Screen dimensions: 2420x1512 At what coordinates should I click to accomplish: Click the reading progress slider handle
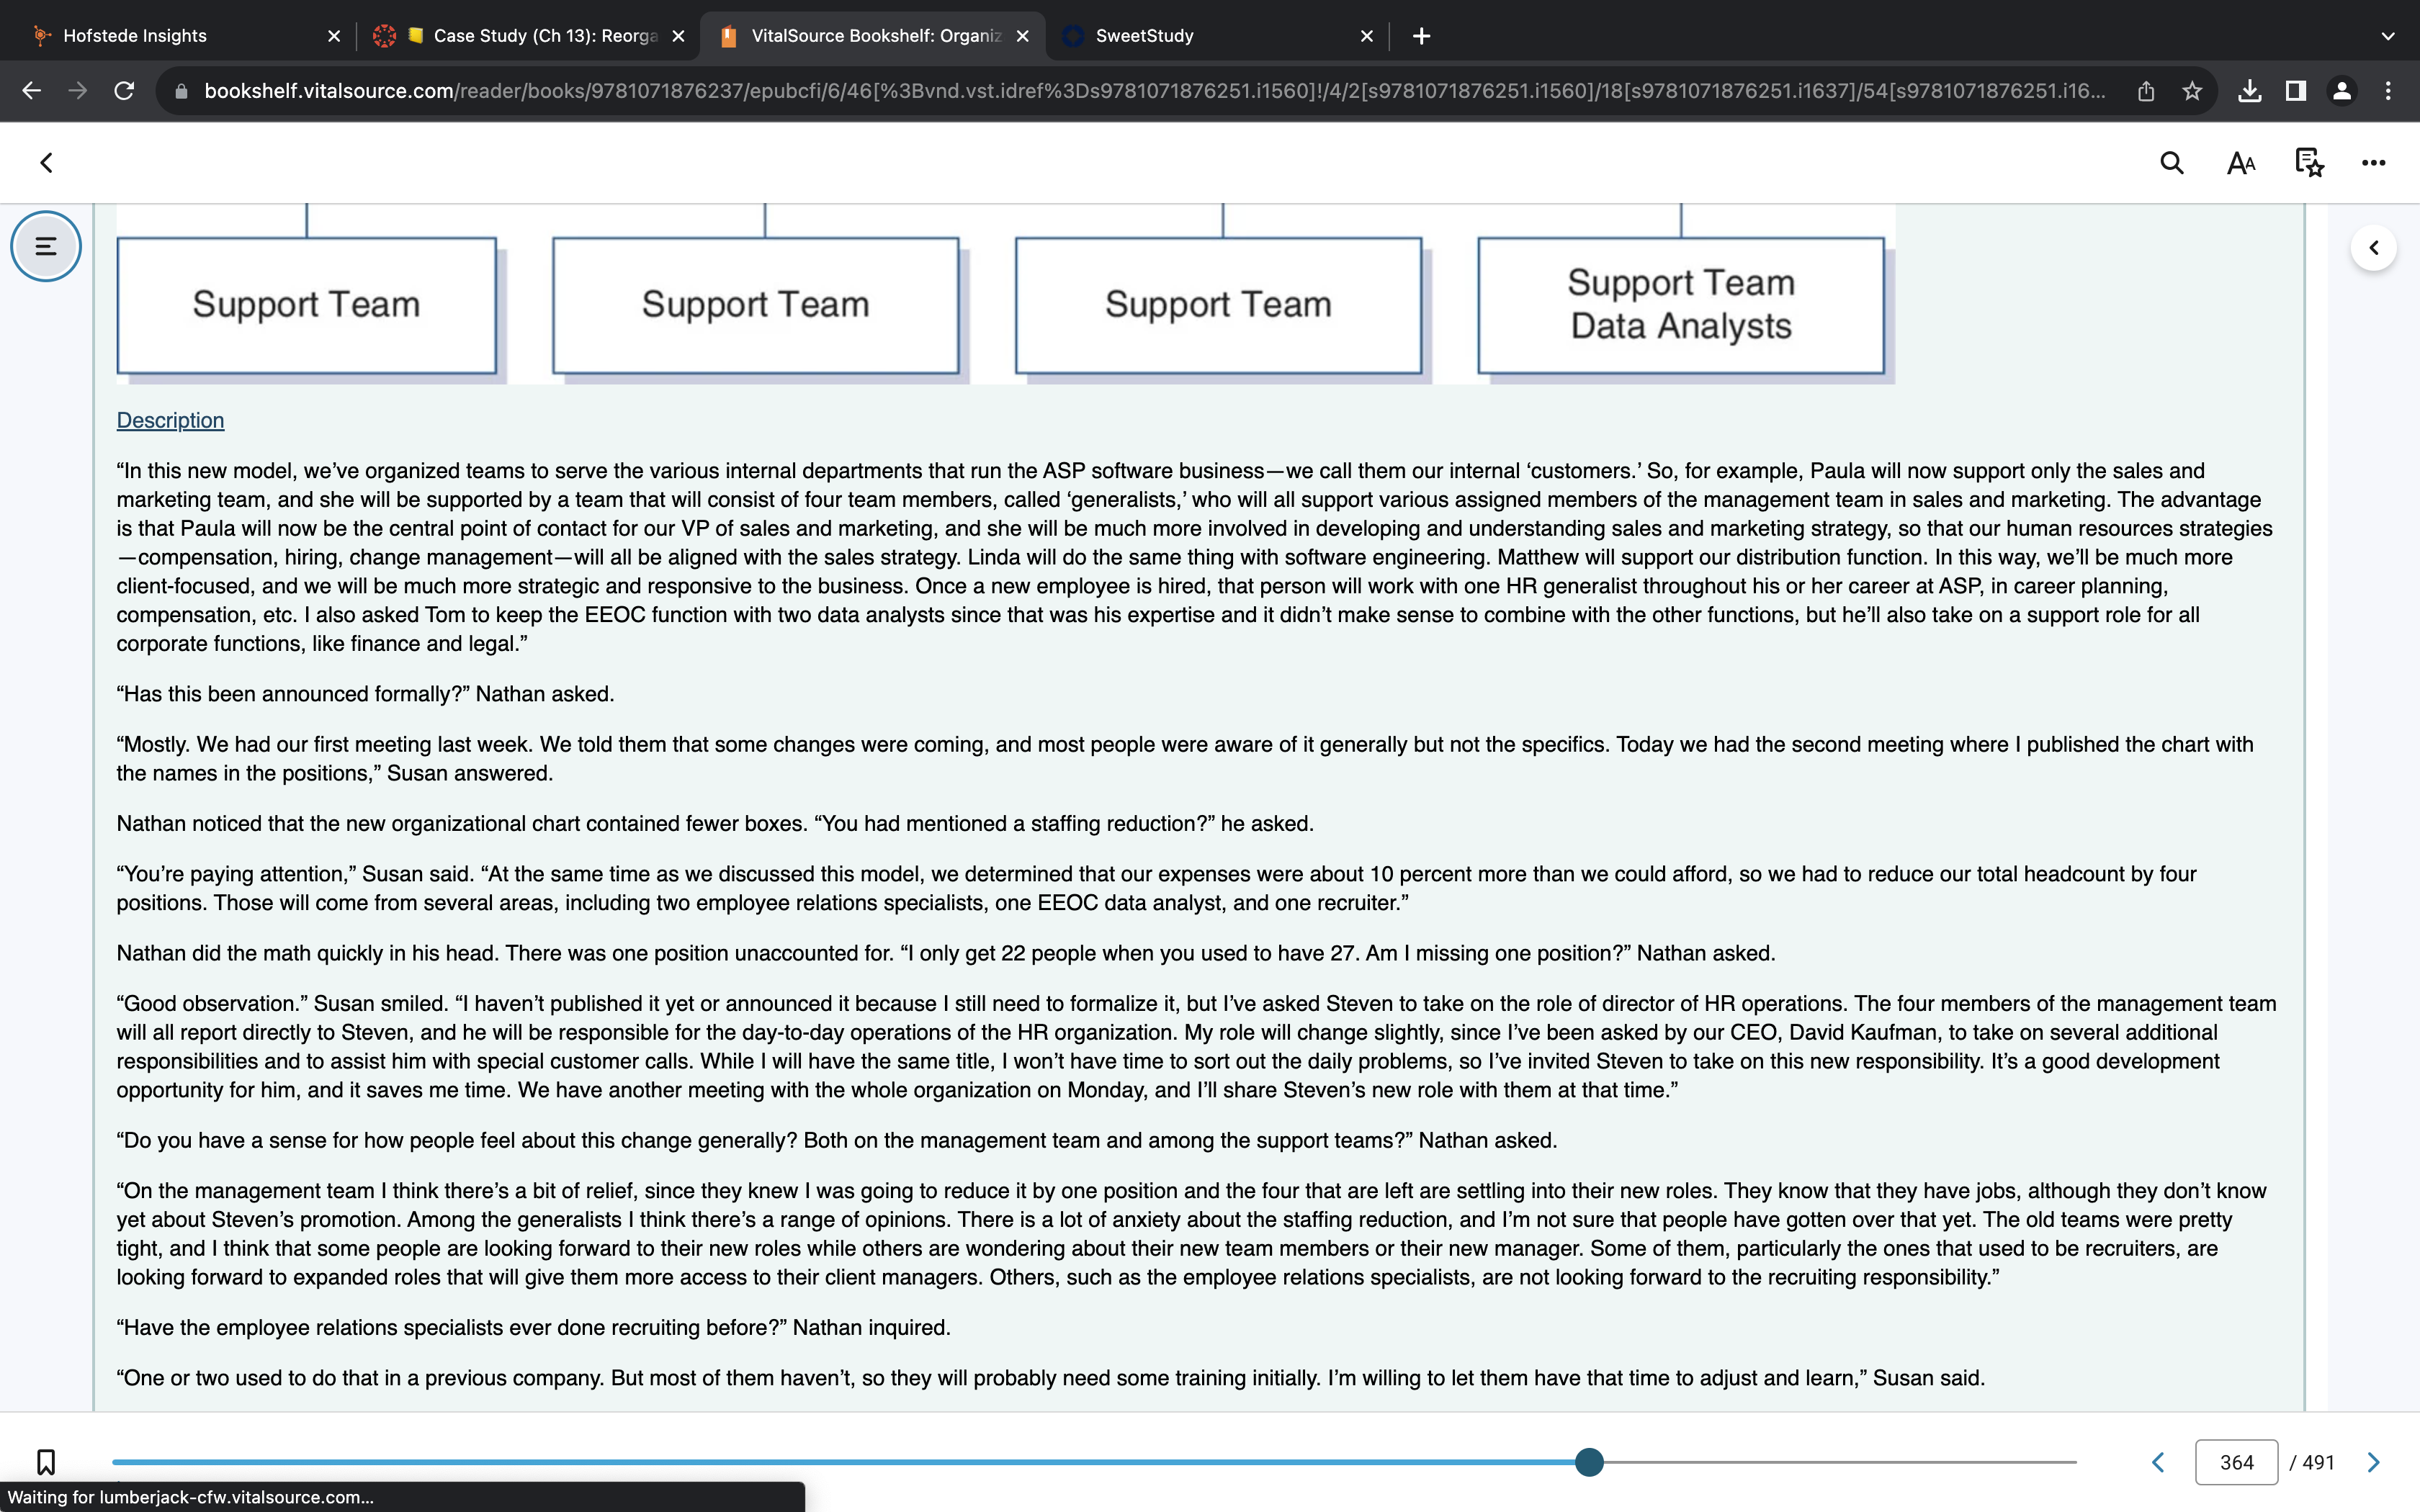[1589, 1462]
